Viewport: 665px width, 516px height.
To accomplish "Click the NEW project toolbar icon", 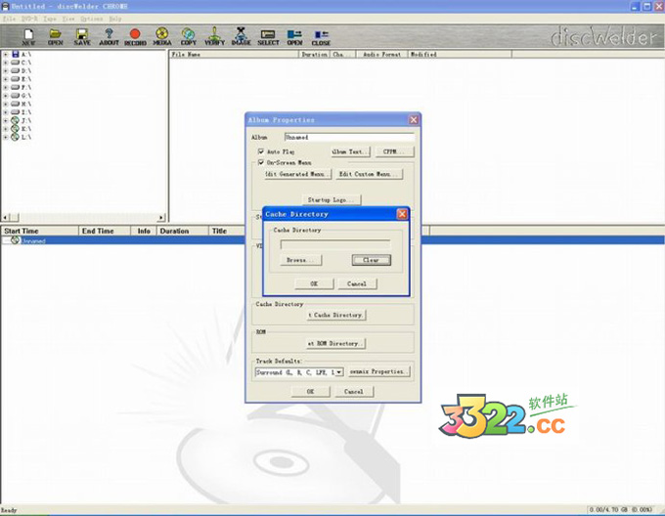I will (28, 36).
